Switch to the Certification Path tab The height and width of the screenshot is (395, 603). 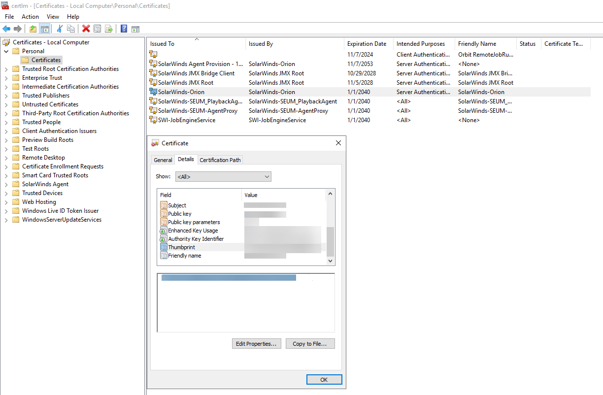click(220, 160)
